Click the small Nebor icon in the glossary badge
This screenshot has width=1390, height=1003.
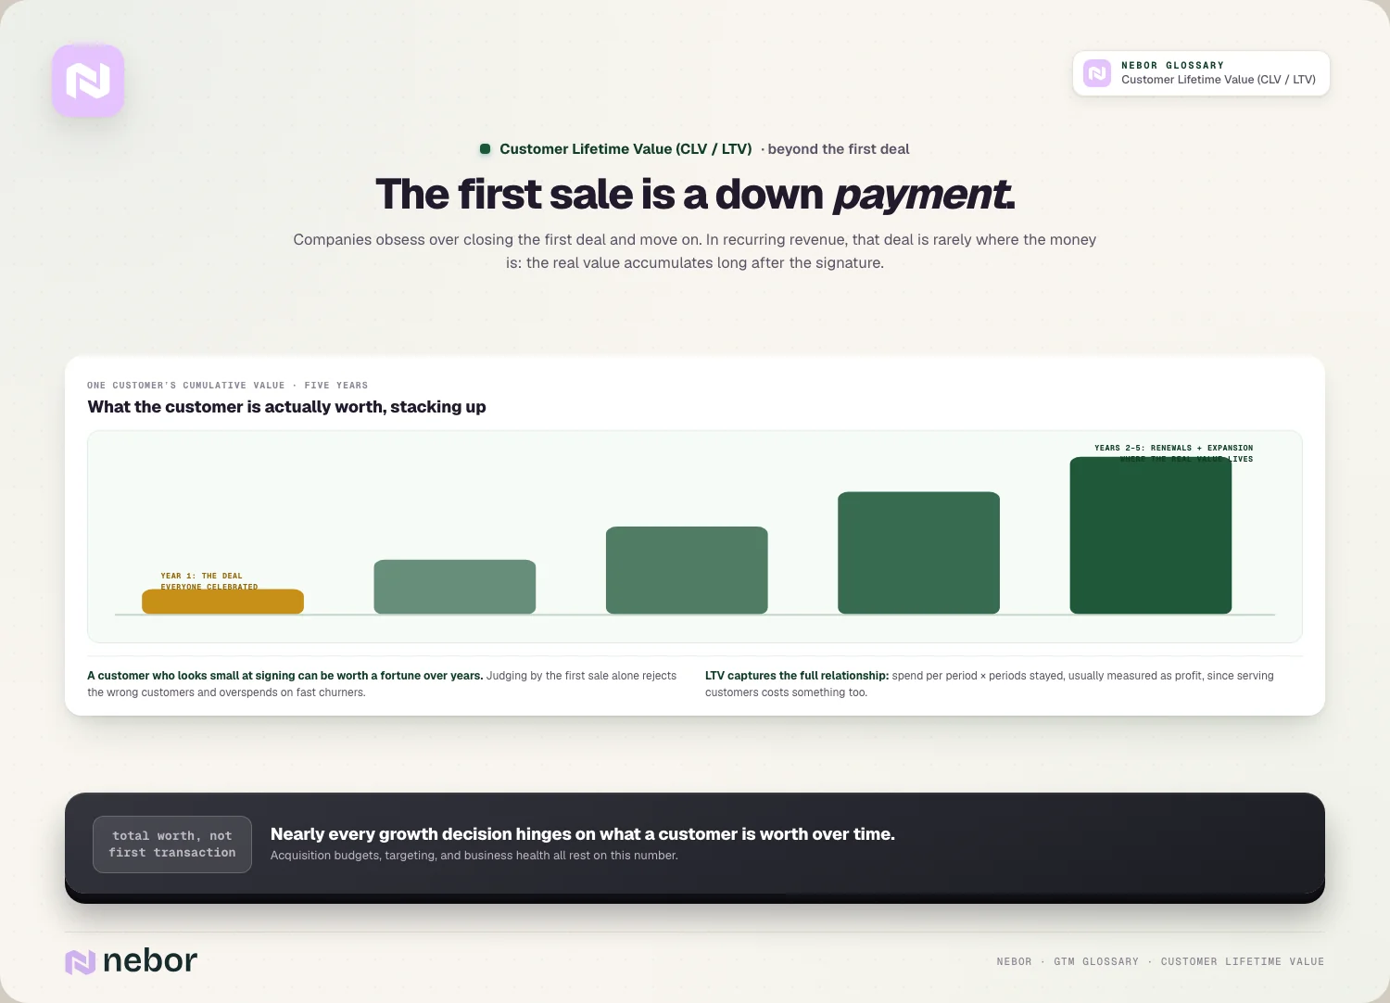1097,73
